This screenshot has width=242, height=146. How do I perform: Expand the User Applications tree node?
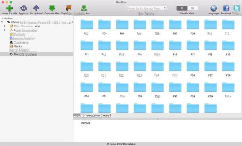(5, 30)
